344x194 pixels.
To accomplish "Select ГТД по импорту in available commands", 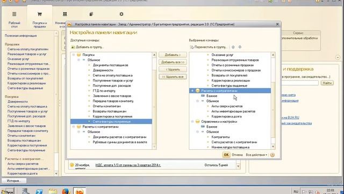I will (x=104, y=91).
